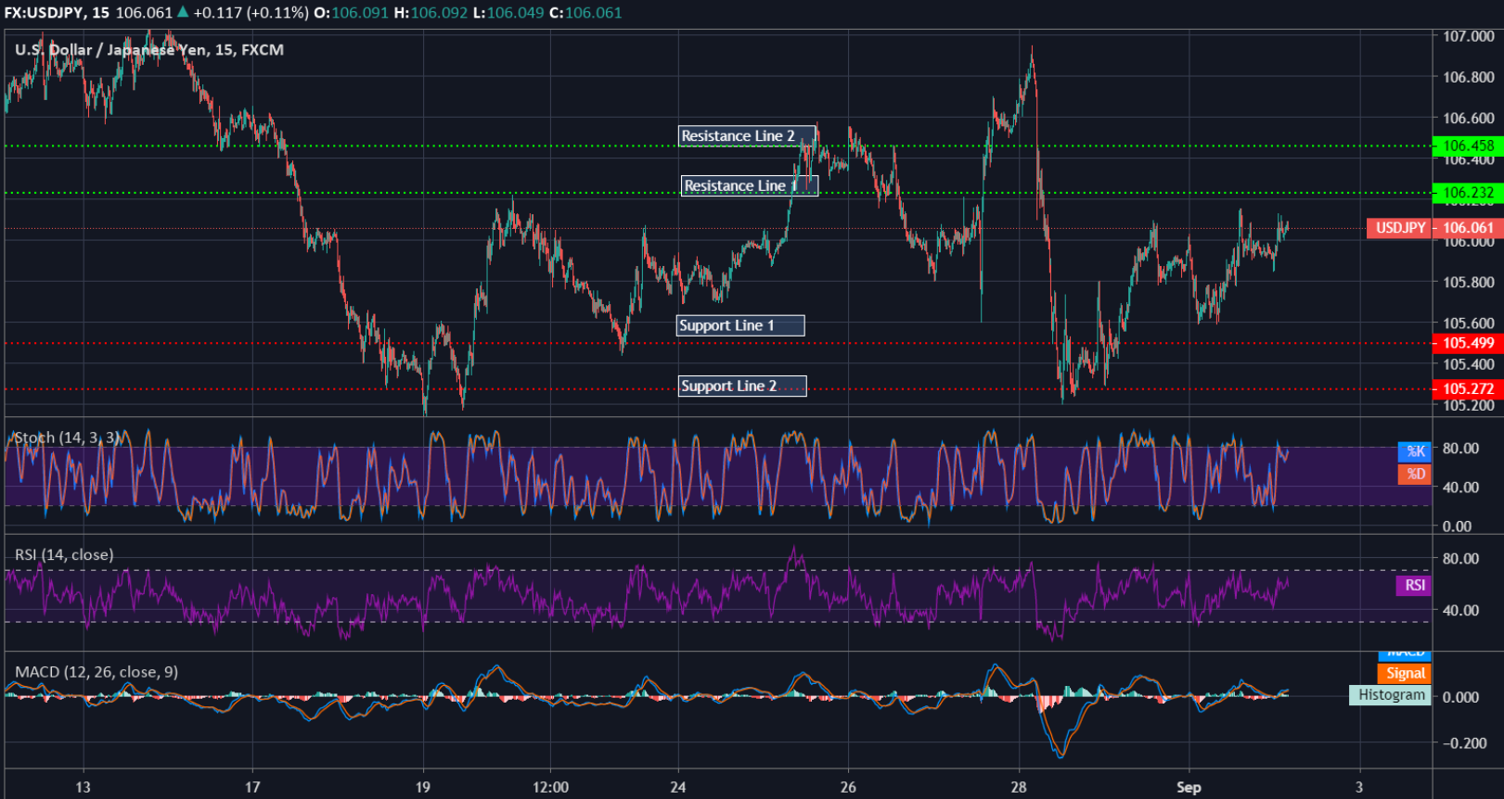Click the 105.200 price scale label
This screenshot has width=1504, height=799.
(1468, 405)
